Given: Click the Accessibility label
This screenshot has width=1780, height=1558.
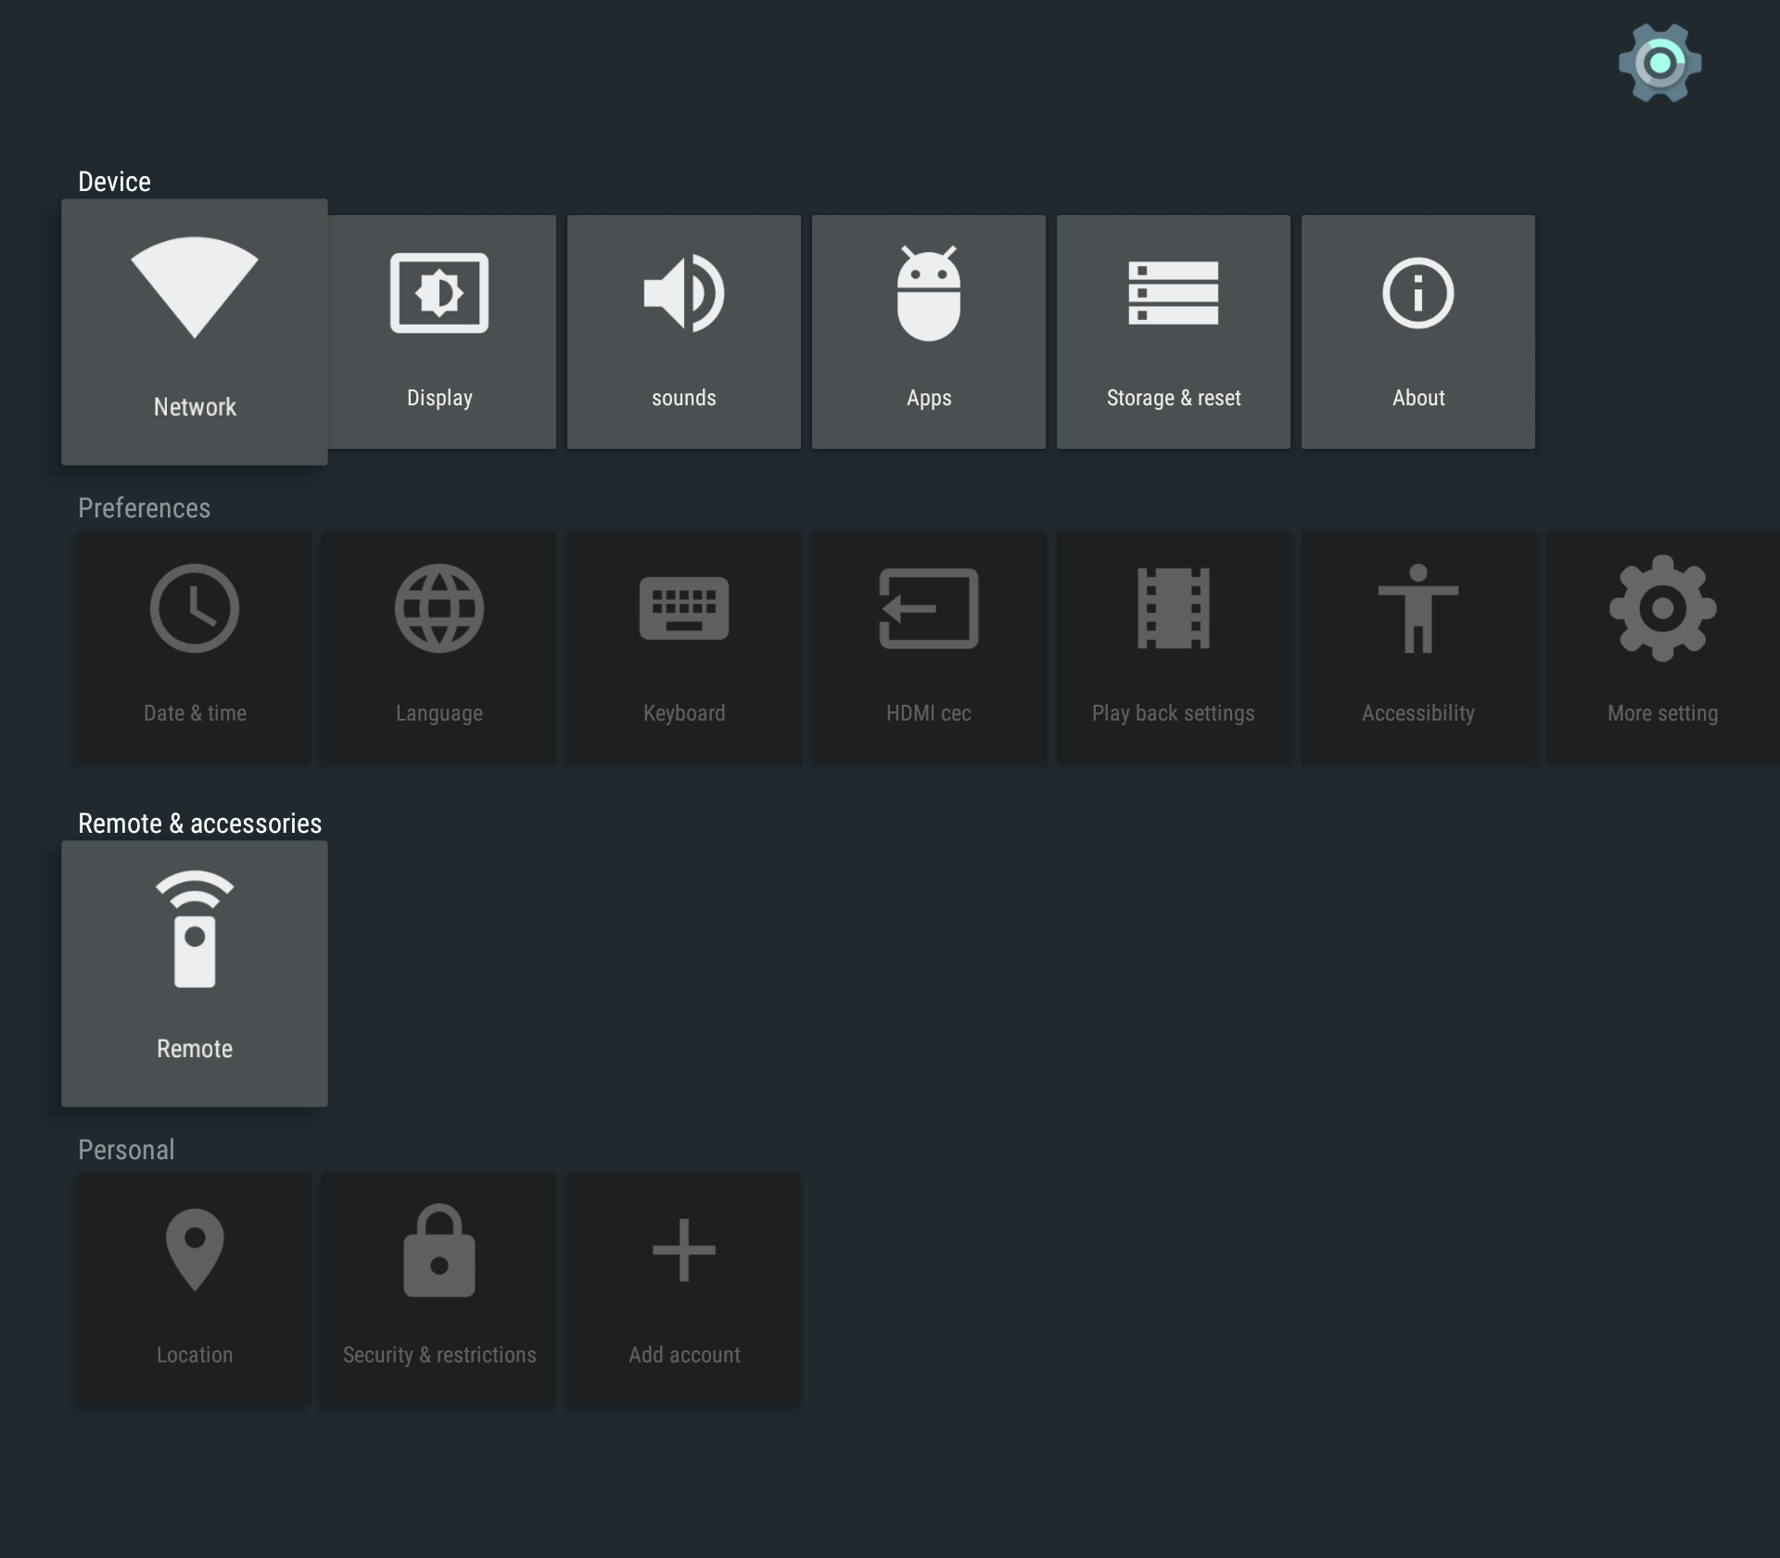Looking at the screenshot, I should 1418,713.
